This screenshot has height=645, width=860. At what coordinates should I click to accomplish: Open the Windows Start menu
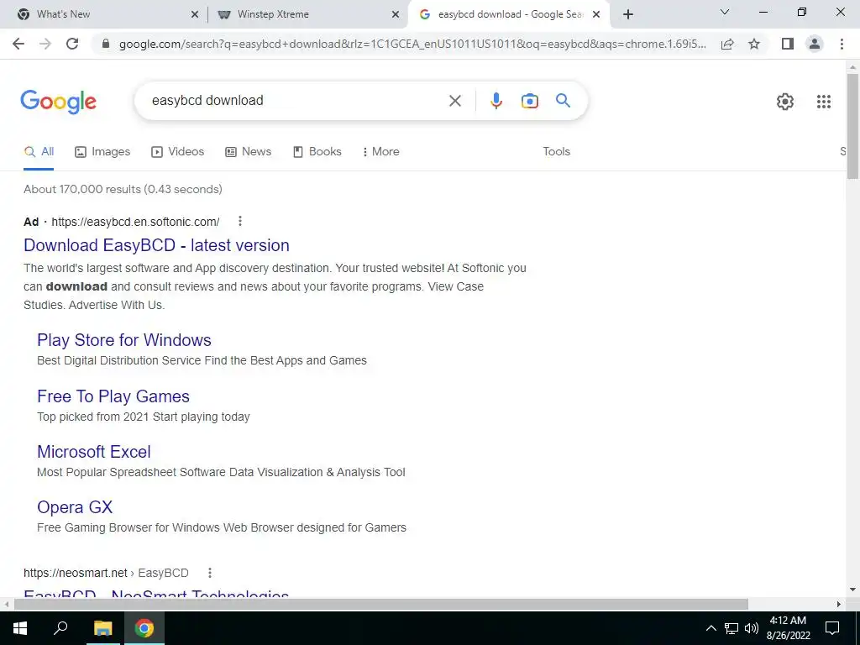(x=20, y=628)
